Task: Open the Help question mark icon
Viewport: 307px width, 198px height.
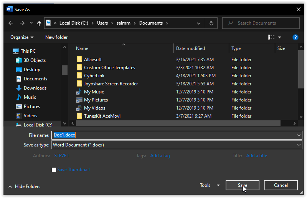Action: click(x=295, y=37)
